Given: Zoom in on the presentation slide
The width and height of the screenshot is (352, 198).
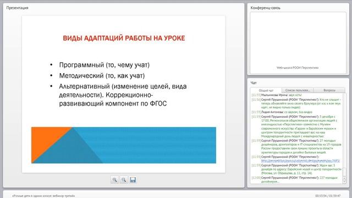Looking at the screenshot, I should [114, 180].
